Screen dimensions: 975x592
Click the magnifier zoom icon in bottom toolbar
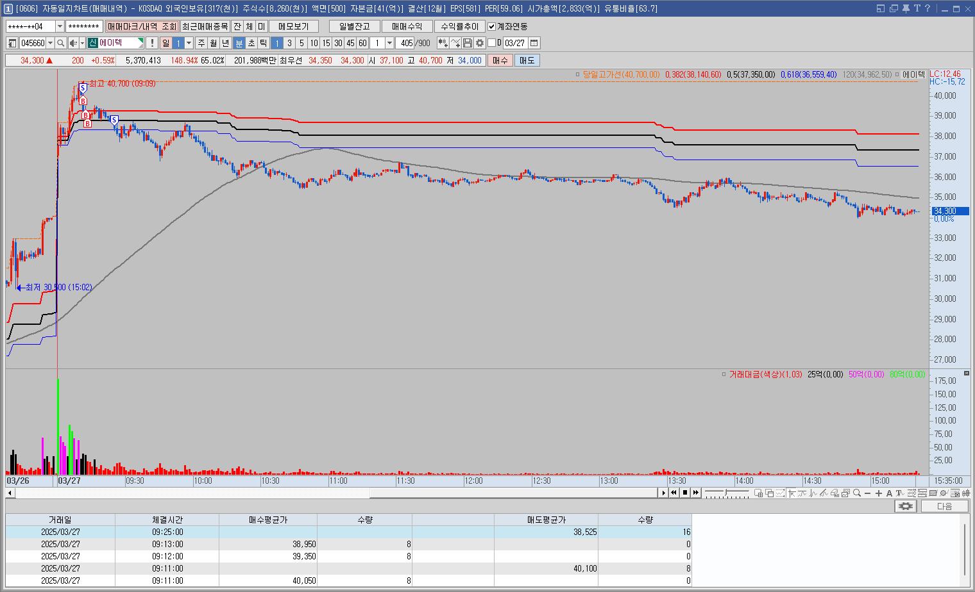[857, 493]
